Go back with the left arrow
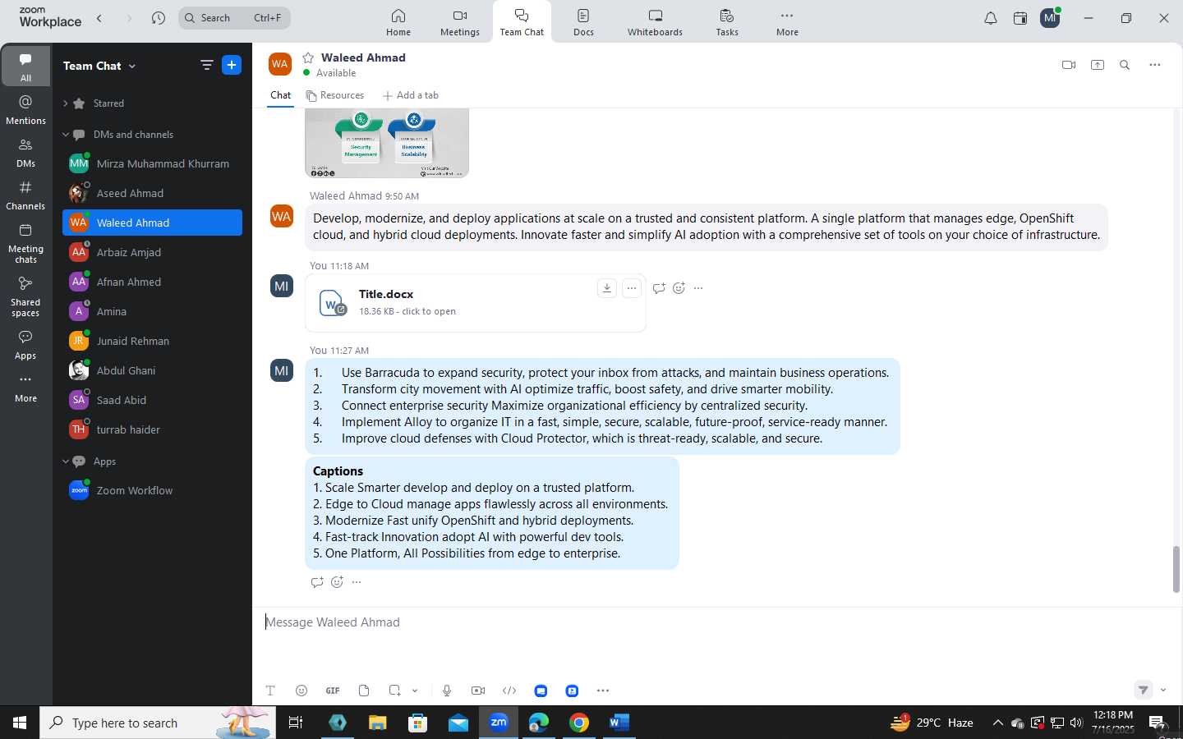 click(99, 18)
